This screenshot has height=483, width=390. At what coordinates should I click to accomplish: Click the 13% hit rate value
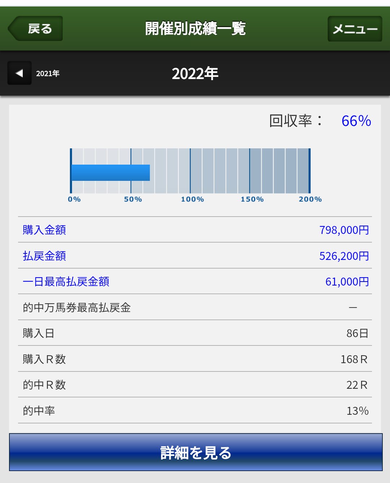(357, 411)
